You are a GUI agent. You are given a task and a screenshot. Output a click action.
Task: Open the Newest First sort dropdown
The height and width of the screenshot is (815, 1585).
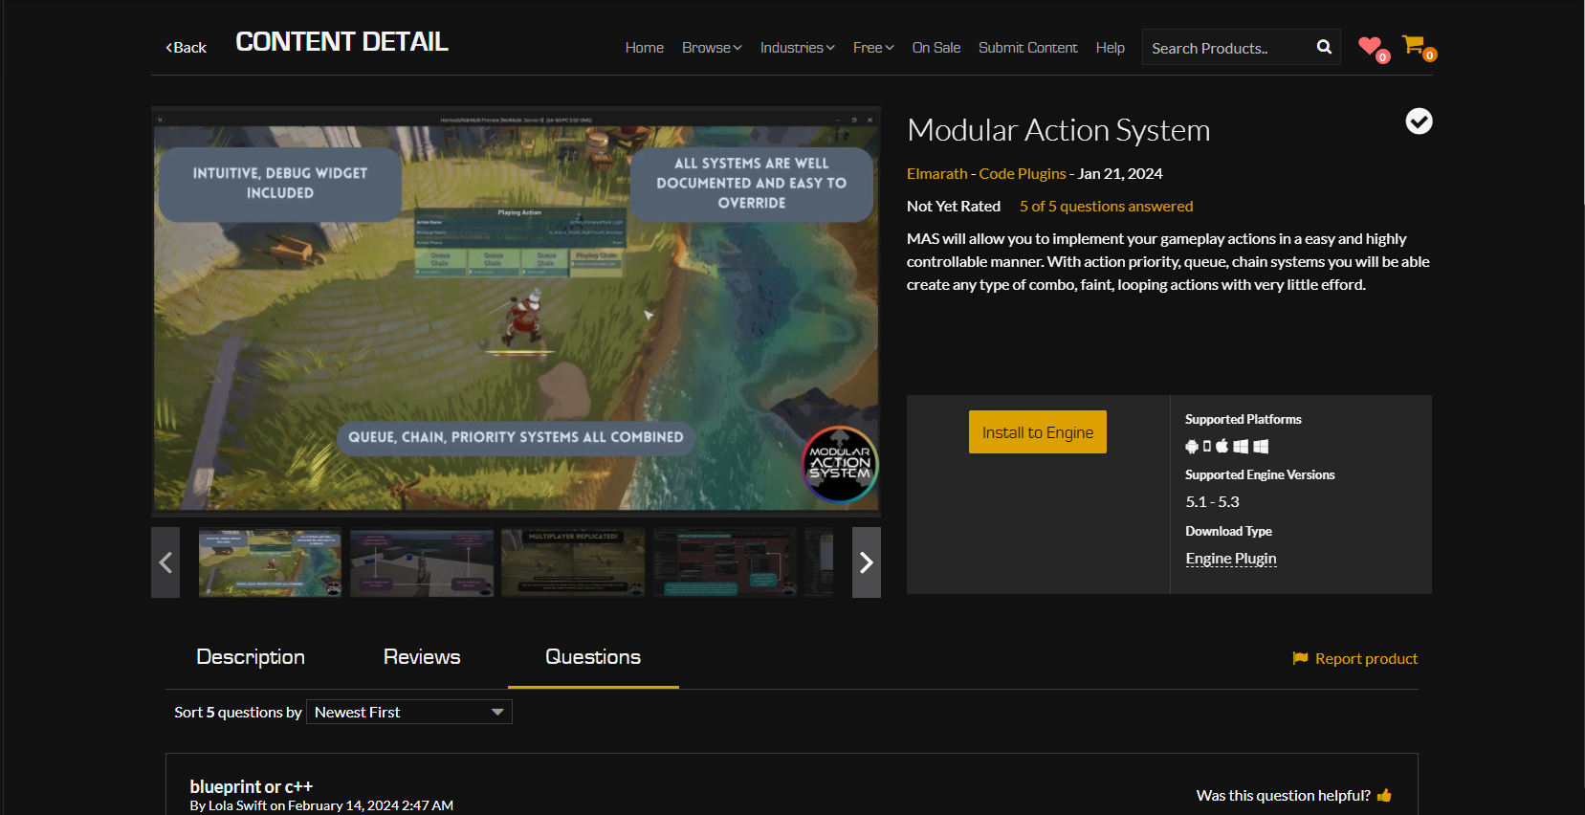[408, 712]
